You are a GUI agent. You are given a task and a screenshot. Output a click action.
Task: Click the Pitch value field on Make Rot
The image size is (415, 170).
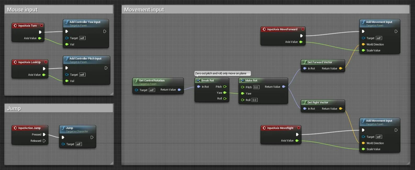click(x=256, y=87)
